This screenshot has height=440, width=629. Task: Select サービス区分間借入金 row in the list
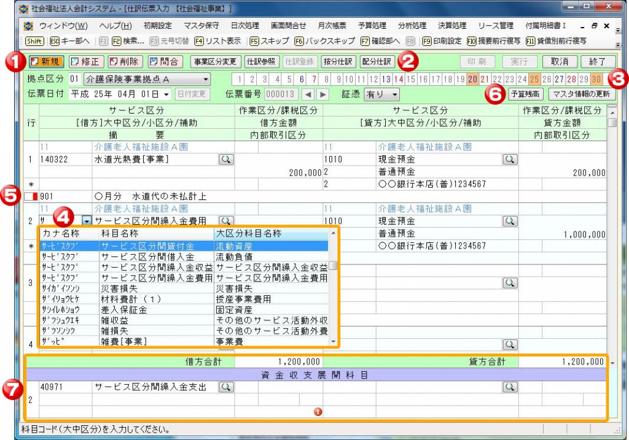point(147,257)
